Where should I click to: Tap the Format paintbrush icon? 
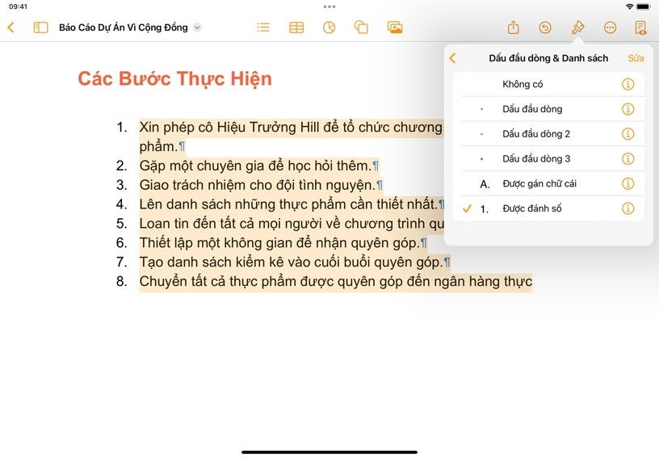point(577,27)
